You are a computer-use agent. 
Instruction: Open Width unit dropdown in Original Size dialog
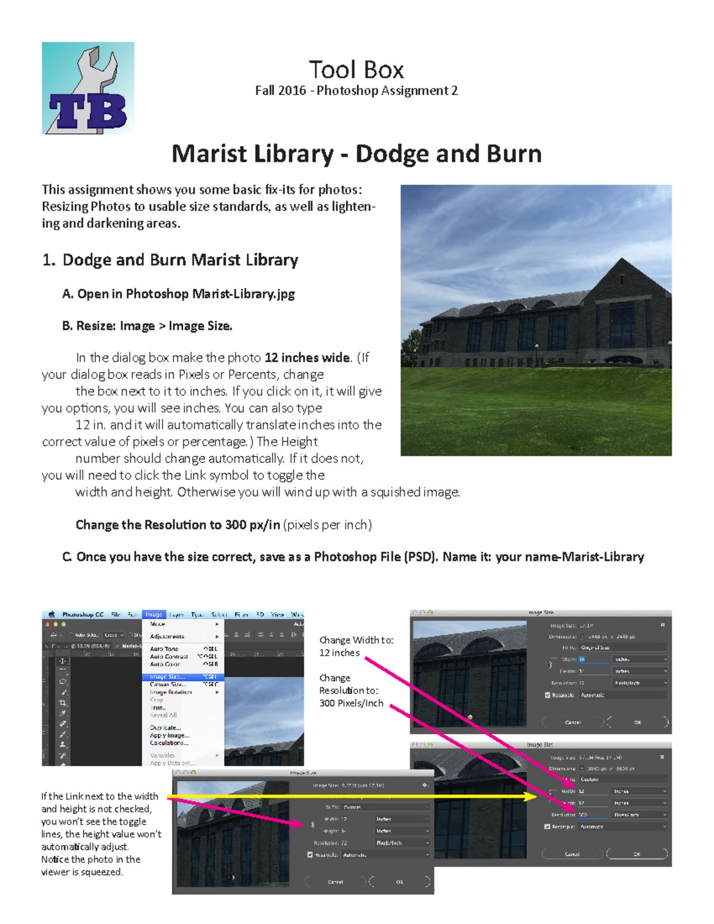coord(641,659)
